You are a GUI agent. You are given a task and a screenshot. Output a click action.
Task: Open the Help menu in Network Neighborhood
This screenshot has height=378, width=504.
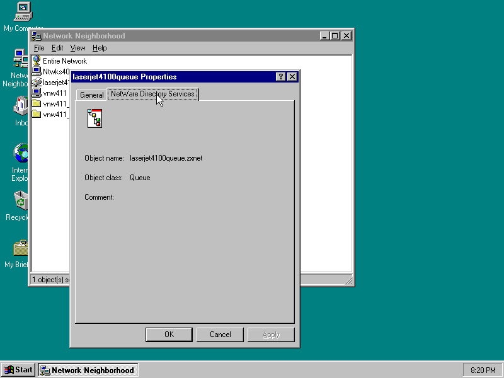(100, 48)
